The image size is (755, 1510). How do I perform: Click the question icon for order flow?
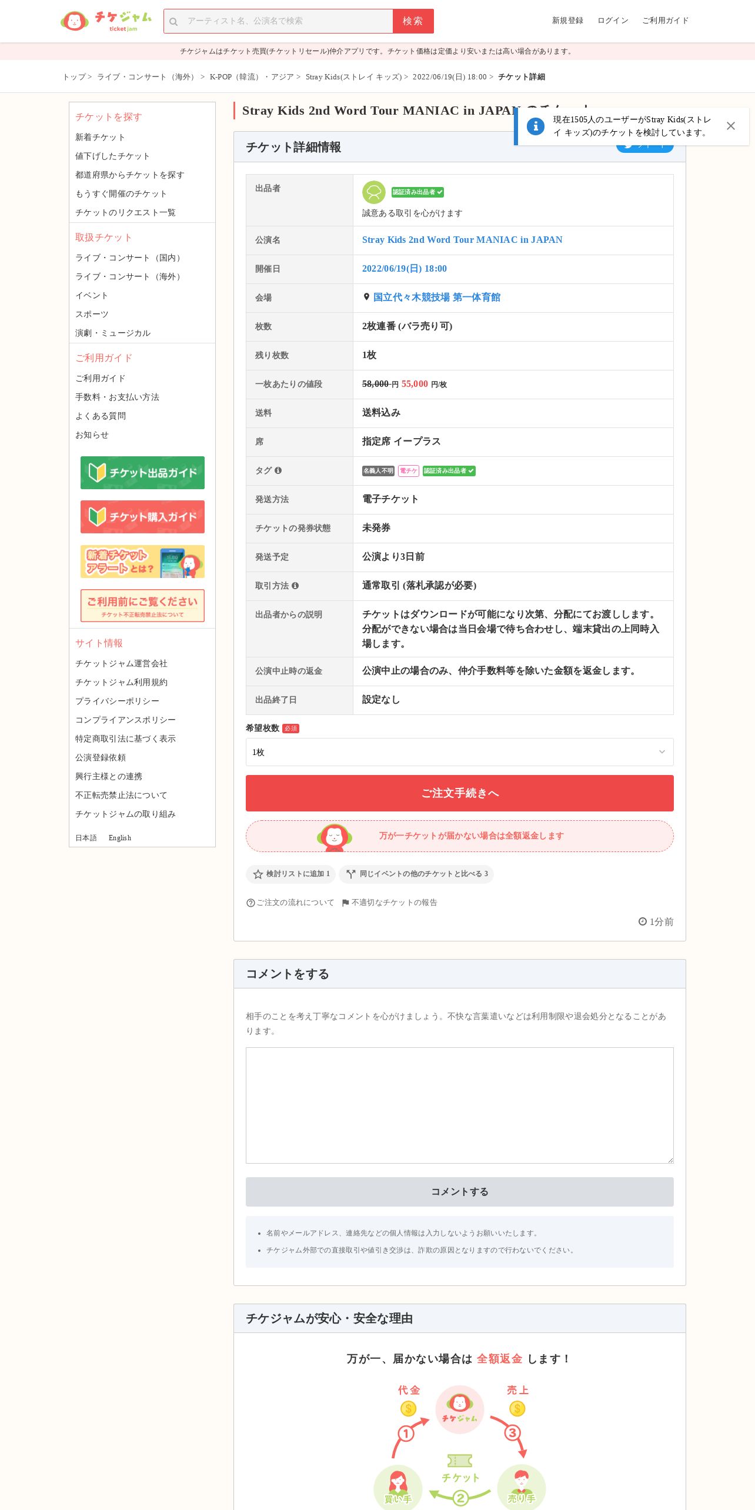click(250, 903)
